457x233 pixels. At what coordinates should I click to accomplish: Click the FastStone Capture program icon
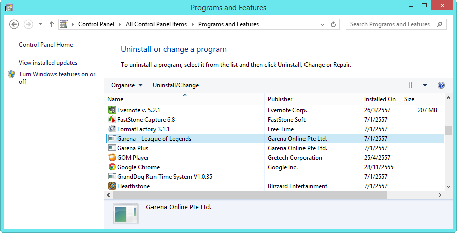click(x=112, y=119)
